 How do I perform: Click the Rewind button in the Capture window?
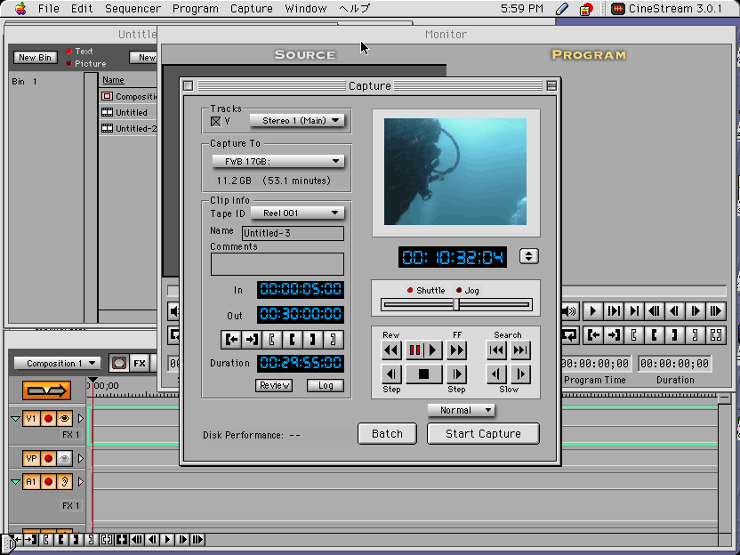coord(391,350)
